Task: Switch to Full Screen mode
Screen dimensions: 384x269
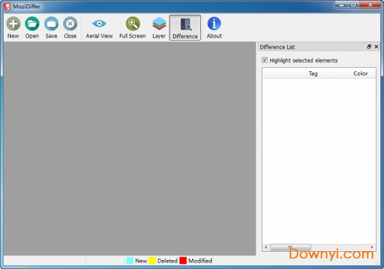Action: (132, 26)
